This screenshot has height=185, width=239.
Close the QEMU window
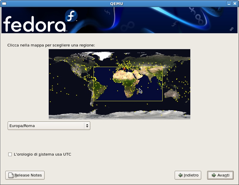235,4
